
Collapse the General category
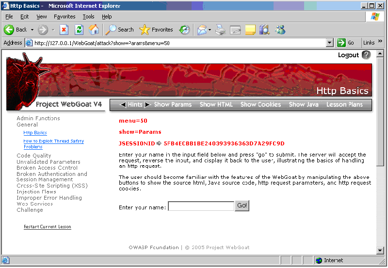coord(27,125)
